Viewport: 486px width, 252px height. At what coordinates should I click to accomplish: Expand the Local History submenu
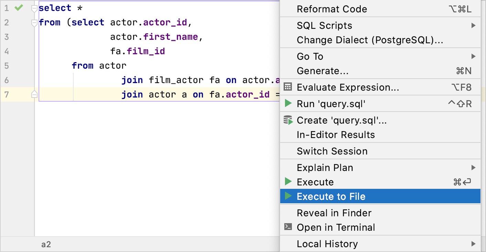[x=327, y=244]
